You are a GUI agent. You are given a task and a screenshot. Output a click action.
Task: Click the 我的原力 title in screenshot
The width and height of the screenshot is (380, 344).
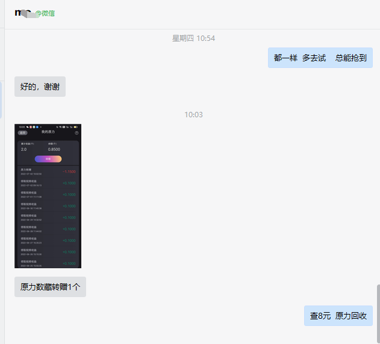48,132
